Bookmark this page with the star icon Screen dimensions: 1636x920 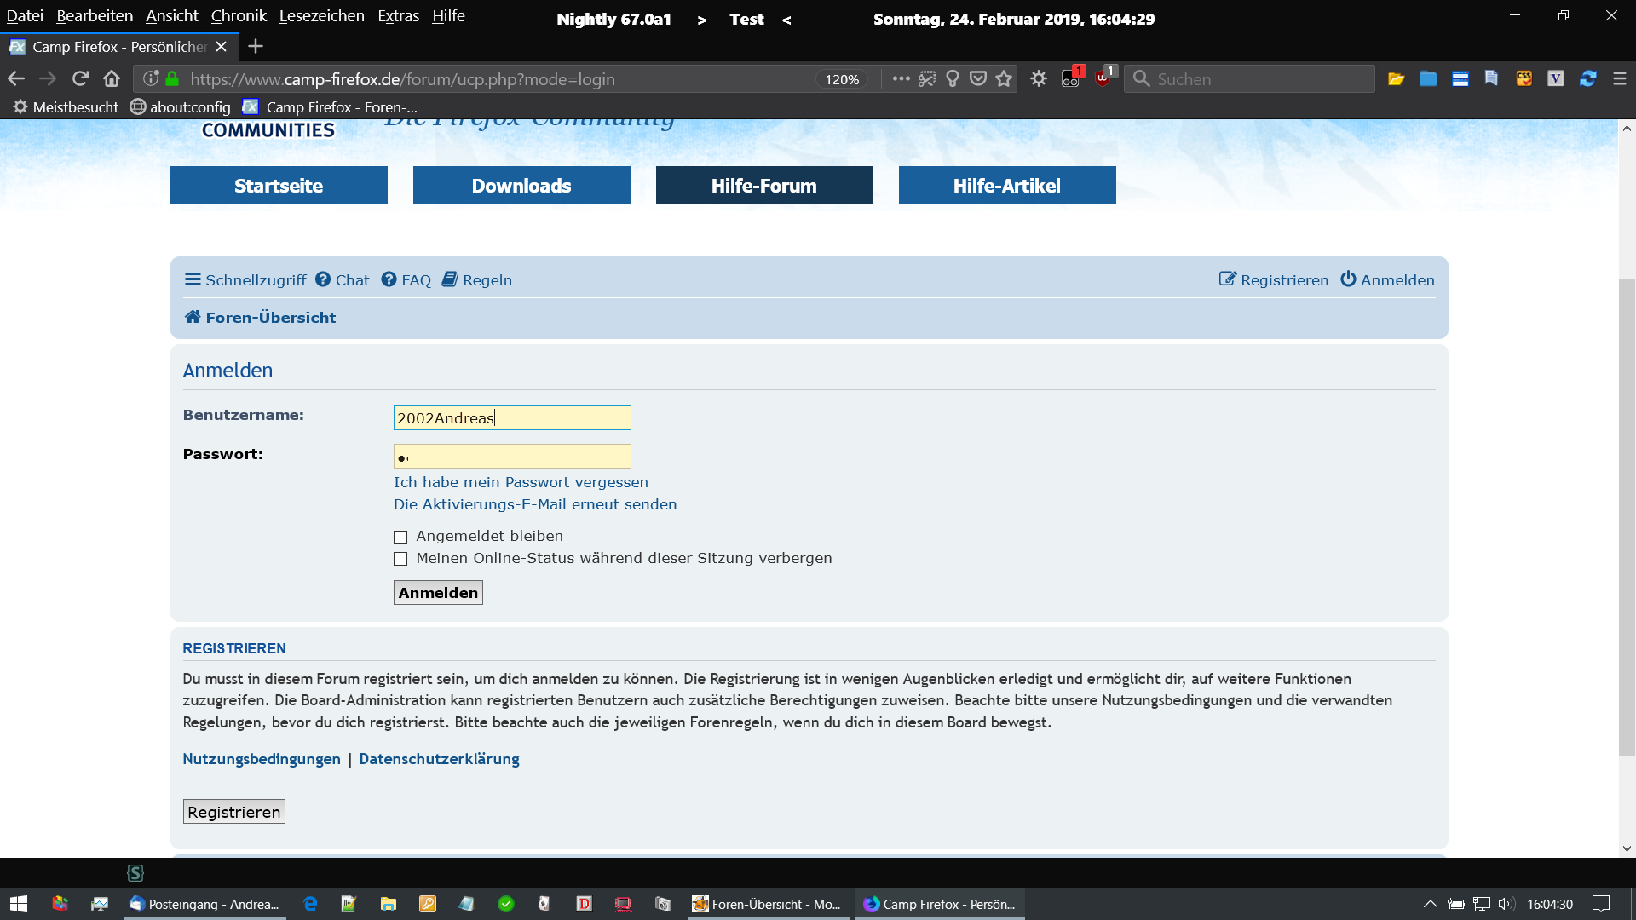click(x=1004, y=78)
